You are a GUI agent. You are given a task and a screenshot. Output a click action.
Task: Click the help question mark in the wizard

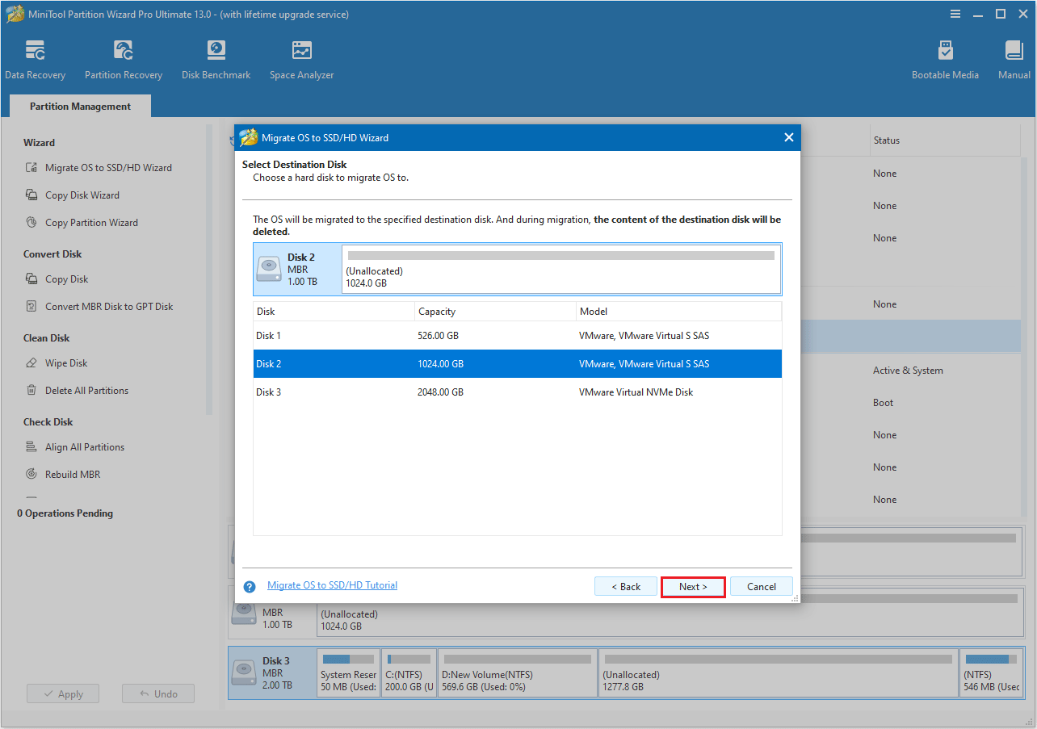point(249,586)
